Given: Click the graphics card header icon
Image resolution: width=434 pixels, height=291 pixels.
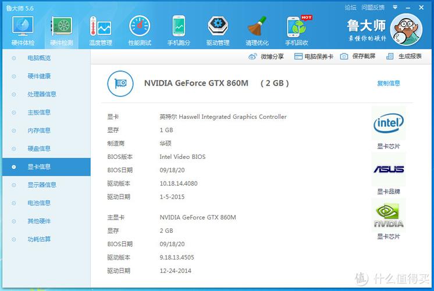Looking at the screenshot, I should point(120,83).
